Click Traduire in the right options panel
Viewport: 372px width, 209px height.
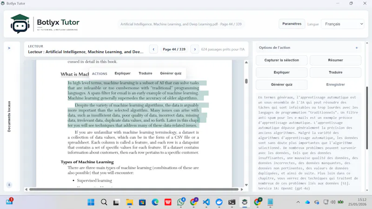335,72
